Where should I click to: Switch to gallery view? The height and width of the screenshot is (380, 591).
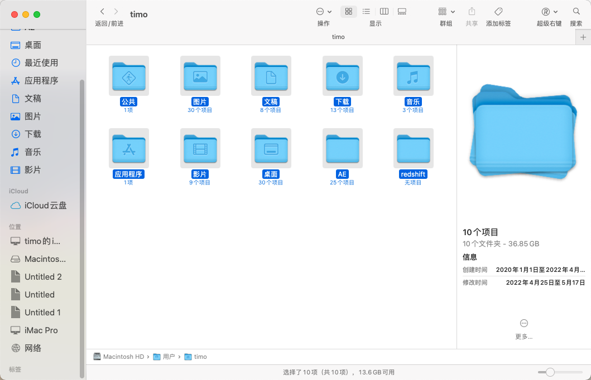tap(402, 12)
